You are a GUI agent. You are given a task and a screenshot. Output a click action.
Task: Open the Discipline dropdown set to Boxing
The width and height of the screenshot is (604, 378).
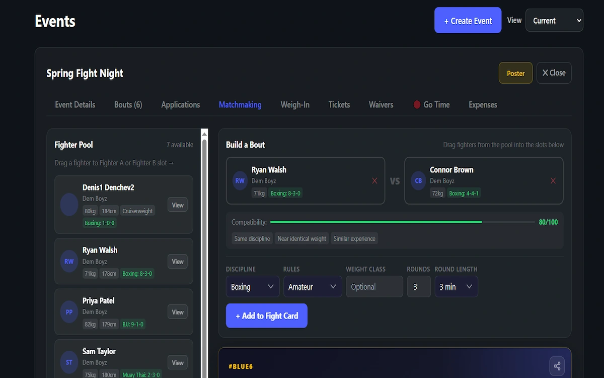point(253,287)
